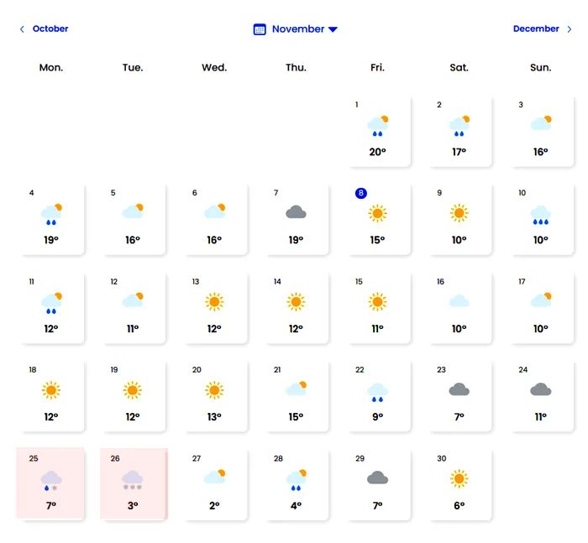Viewport: 588px width, 543px height.
Task: Click the rain cloud icon on November 10
Action: tap(540, 215)
